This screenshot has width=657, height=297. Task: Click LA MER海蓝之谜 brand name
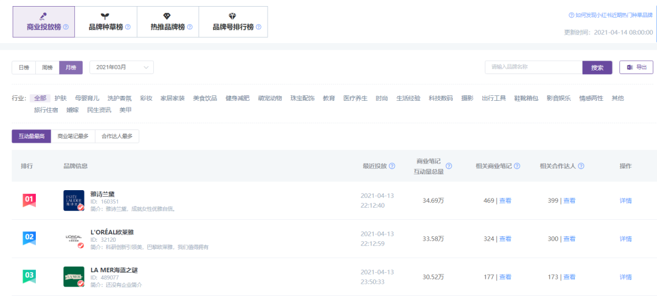[114, 270]
